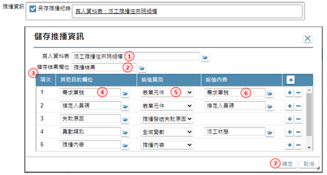Screen dimensions: 327x175
Task: Add a row after row 4 異動類別
Action: click(x=290, y=132)
